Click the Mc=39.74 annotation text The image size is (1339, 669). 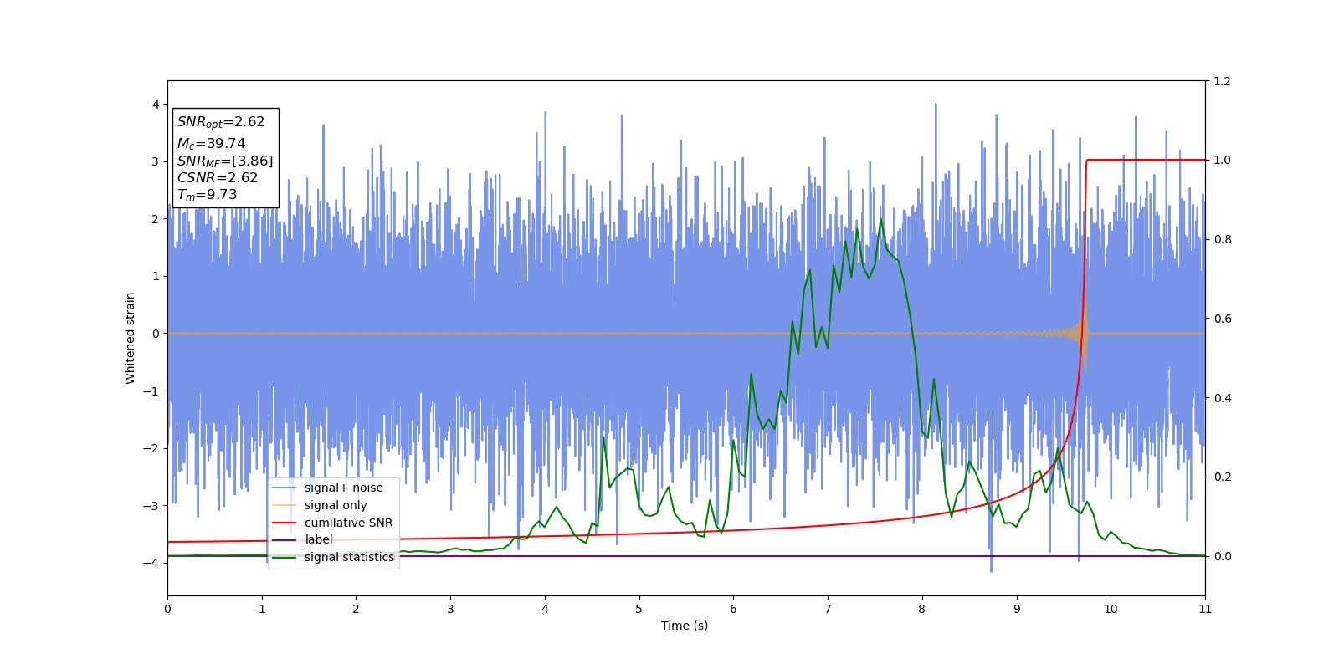tap(211, 144)
